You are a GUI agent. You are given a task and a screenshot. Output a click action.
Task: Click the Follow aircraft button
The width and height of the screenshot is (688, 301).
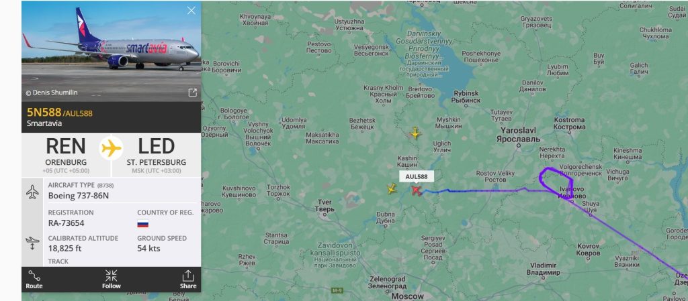(x=112, y=280)
